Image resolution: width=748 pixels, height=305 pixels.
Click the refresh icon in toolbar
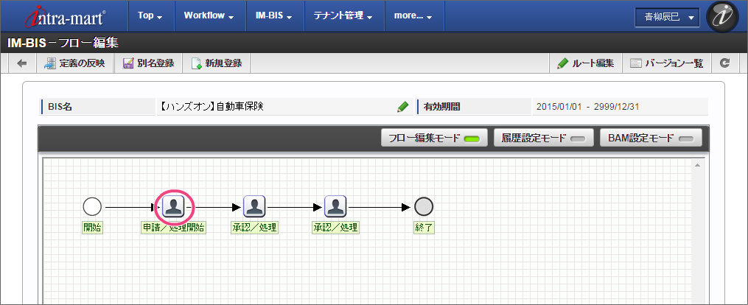[725, 63]
